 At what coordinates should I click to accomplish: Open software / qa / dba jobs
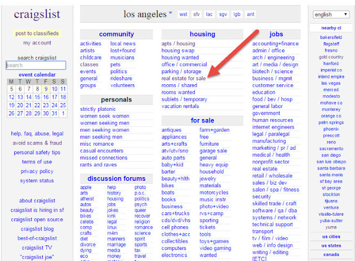tap(275, 211)
